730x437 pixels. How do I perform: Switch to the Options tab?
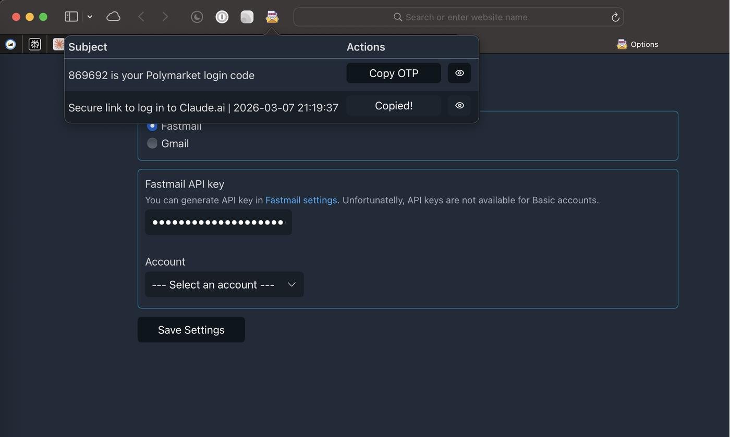click(637, 44)
